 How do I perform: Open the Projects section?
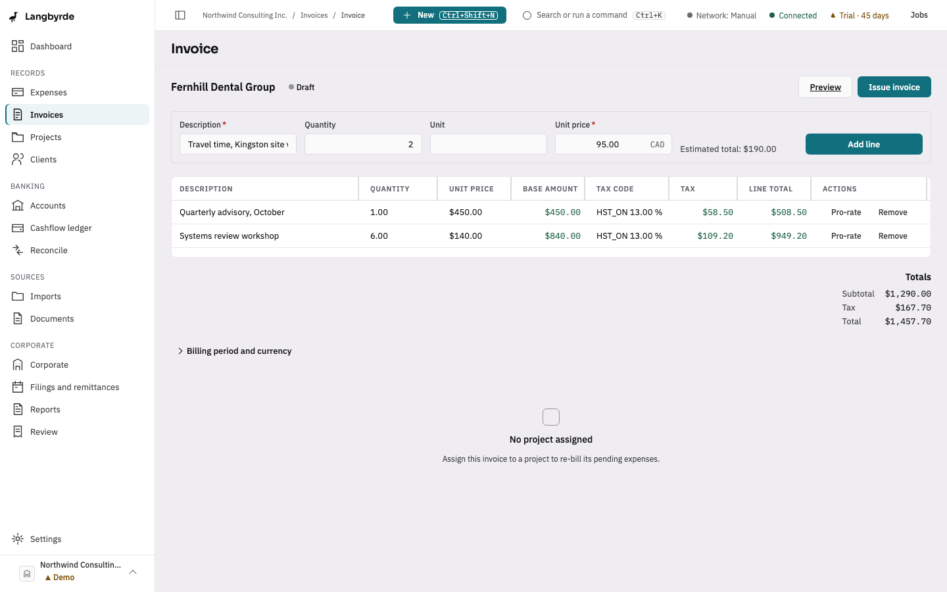[x=77, y=137]
